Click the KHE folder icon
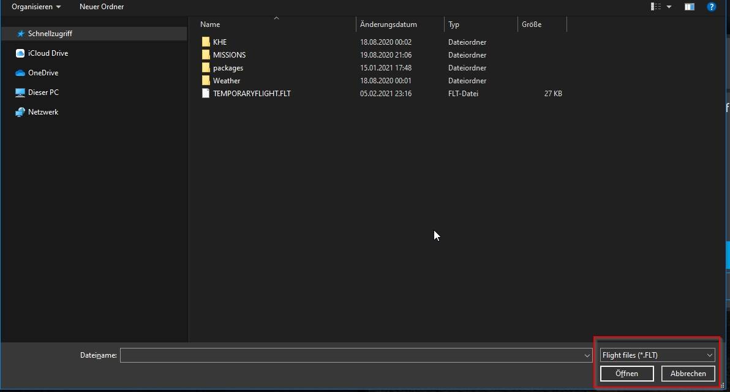This screenshot has height=392, width=730. click(206, 42)
